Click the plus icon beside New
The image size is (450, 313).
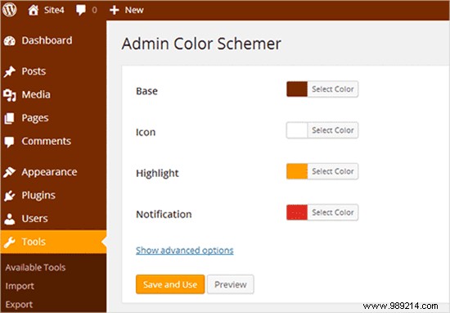click(115, 10)
